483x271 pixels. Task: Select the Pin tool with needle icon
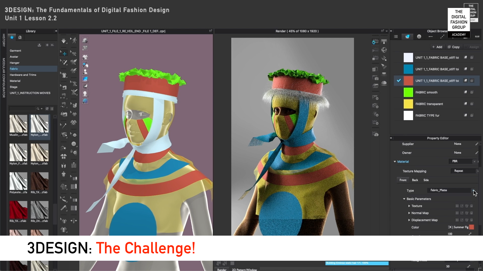[x=64, y=125]
